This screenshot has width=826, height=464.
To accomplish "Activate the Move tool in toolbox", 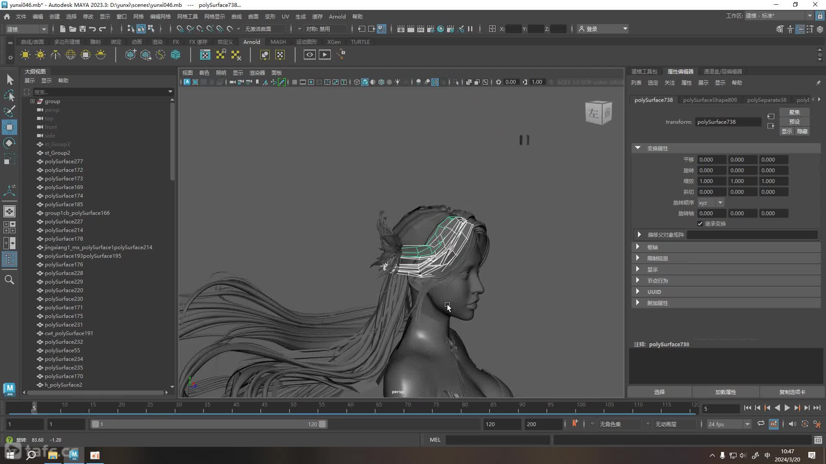I will click(9, 127).
